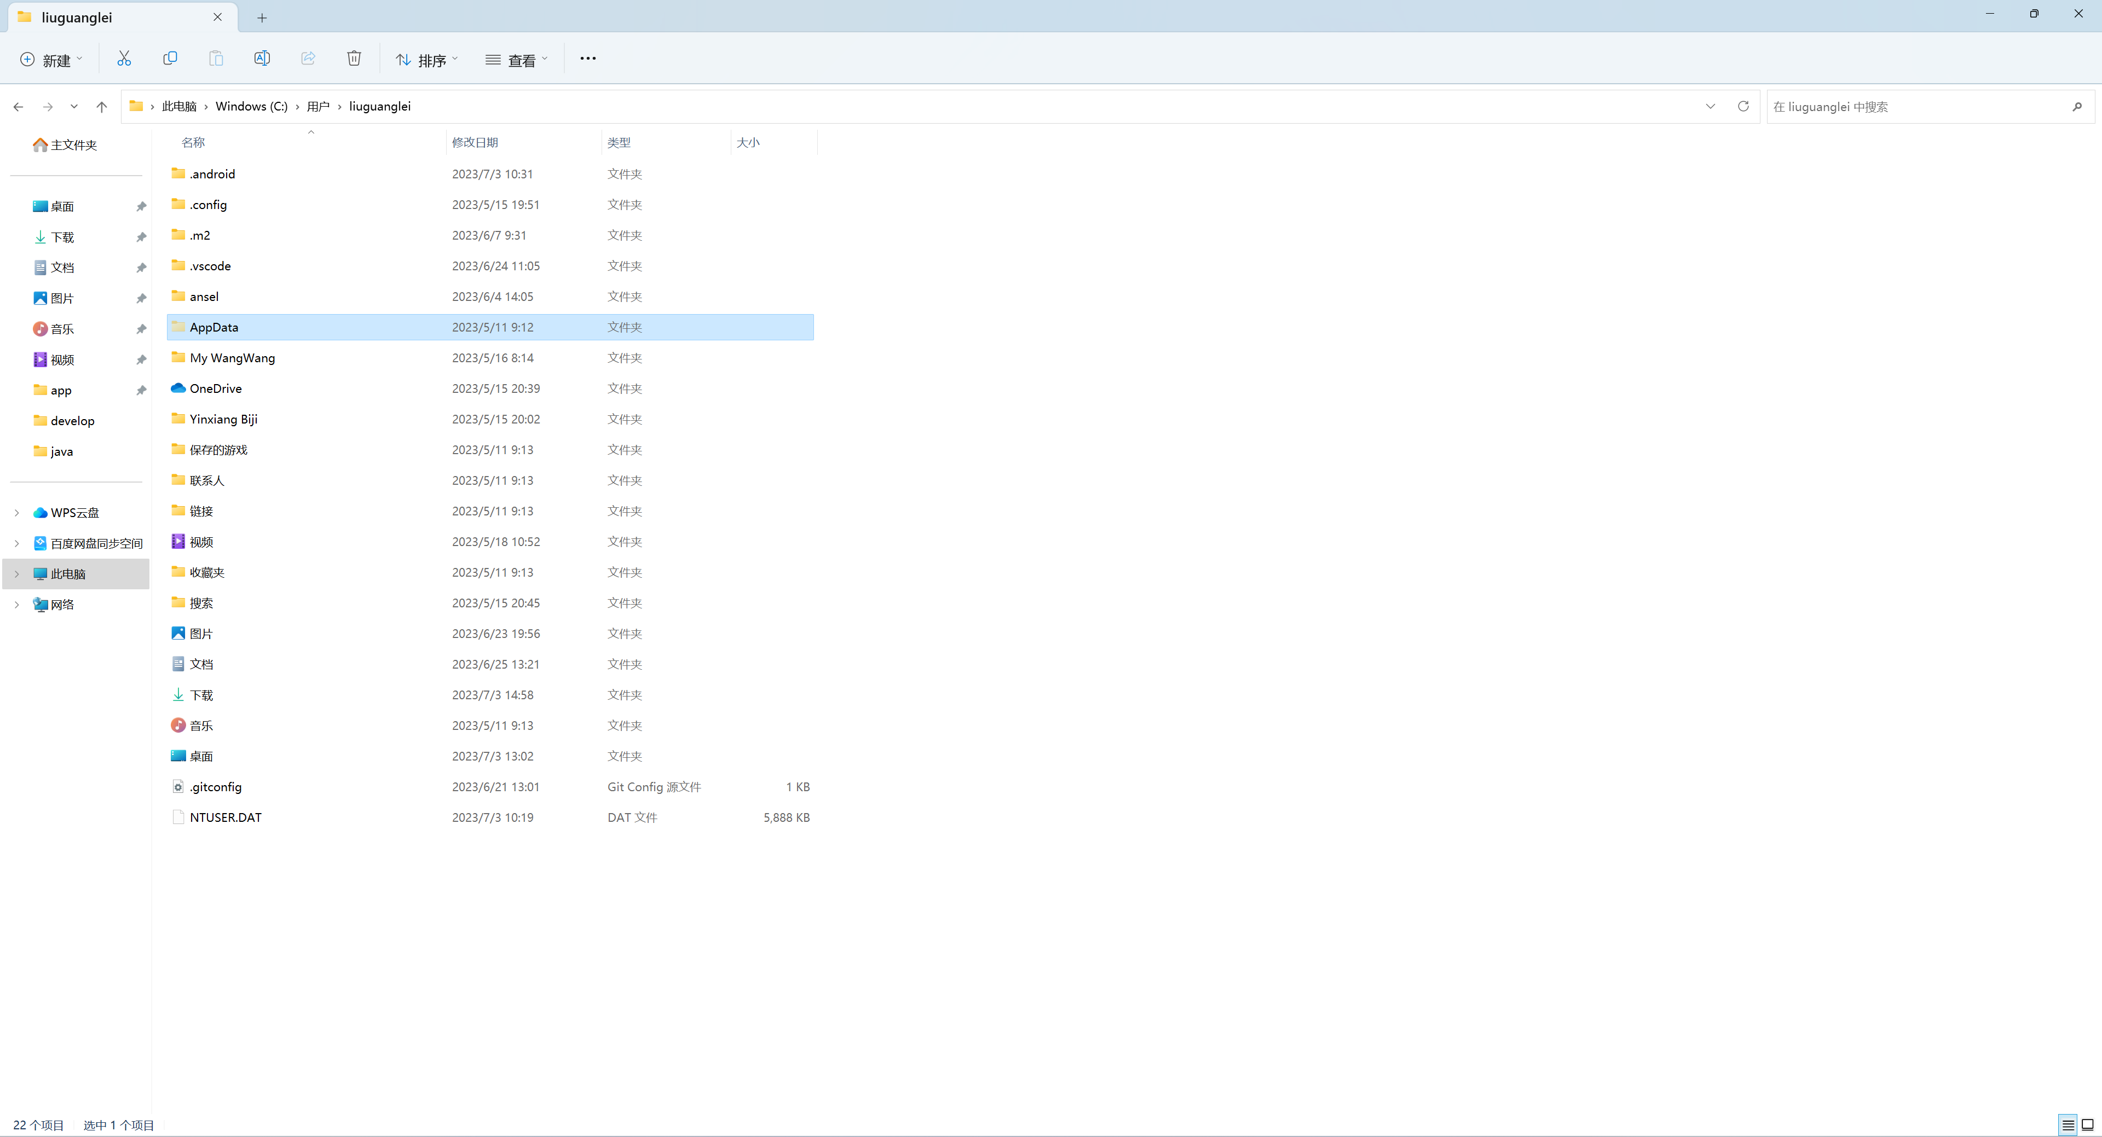Select the .gitconfig file
The image size is (2102, 1137).
pyautogui.click(x=490, y=787)
